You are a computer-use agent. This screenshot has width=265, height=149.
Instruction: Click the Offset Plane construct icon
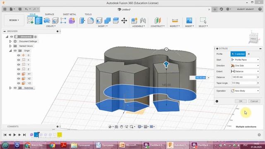[x=157, y=21]
